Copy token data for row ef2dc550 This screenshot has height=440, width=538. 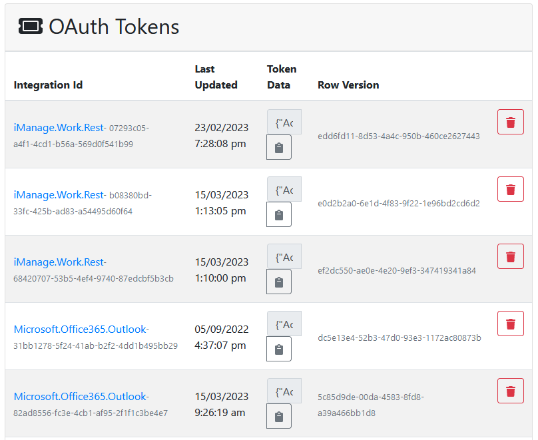click(x=279, y=282)
